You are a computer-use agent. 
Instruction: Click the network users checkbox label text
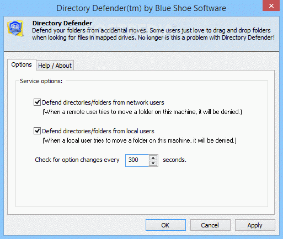click(103, 102)
